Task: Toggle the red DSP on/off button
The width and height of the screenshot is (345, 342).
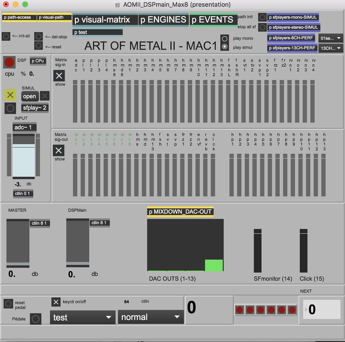Action: point(9,62)
